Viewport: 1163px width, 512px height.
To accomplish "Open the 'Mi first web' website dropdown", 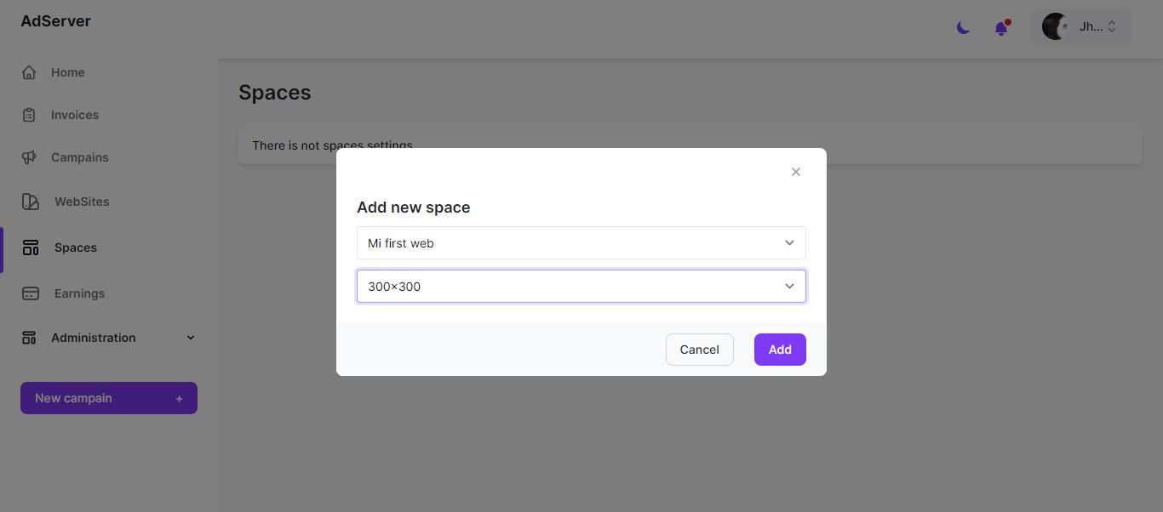I will 581,243.
